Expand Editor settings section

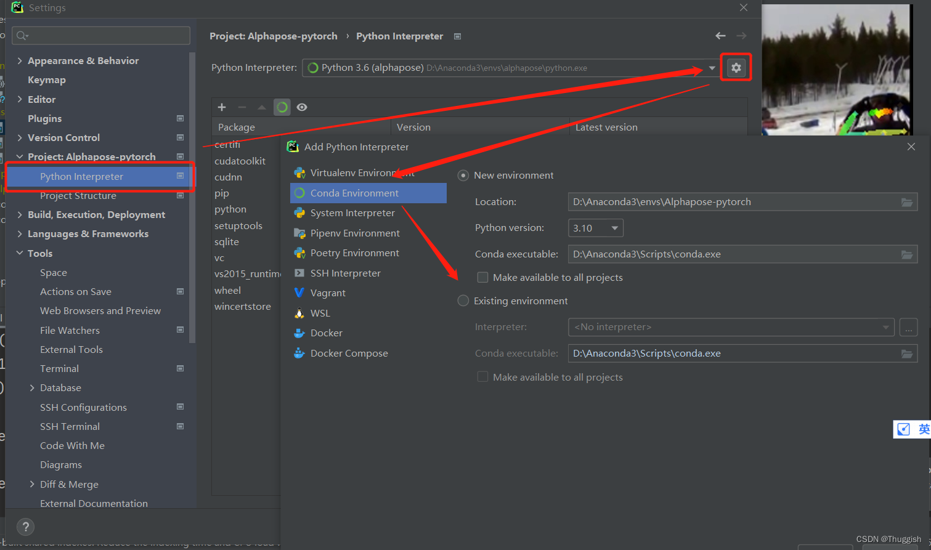pos(20,99)
